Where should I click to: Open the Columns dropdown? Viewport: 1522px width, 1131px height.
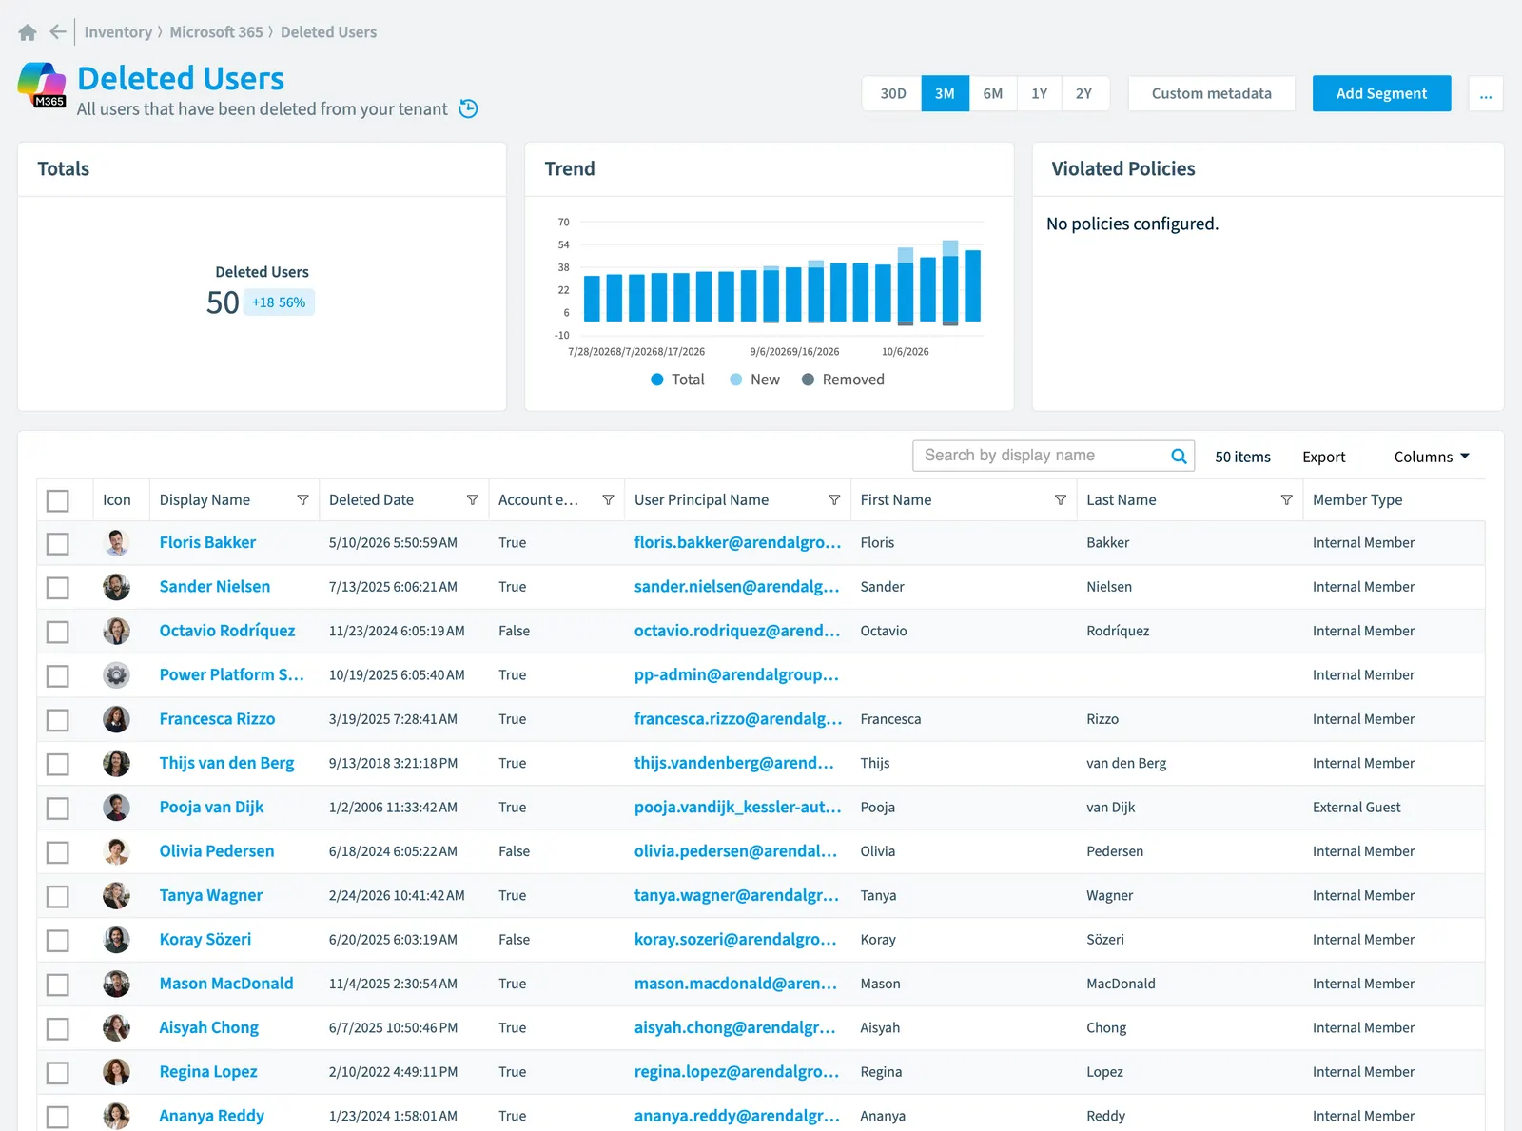1432,457
